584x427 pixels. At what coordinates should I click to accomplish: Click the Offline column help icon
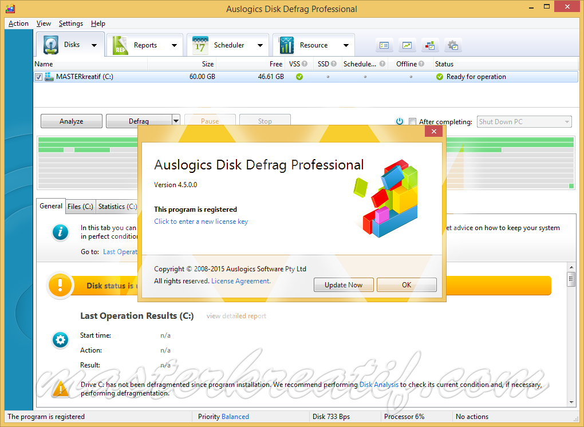[421, 64]
